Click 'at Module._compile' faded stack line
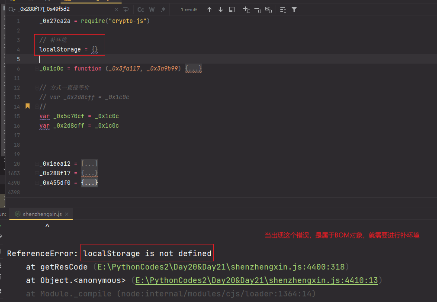Screen dimensions: 437x302 point(68,294)
